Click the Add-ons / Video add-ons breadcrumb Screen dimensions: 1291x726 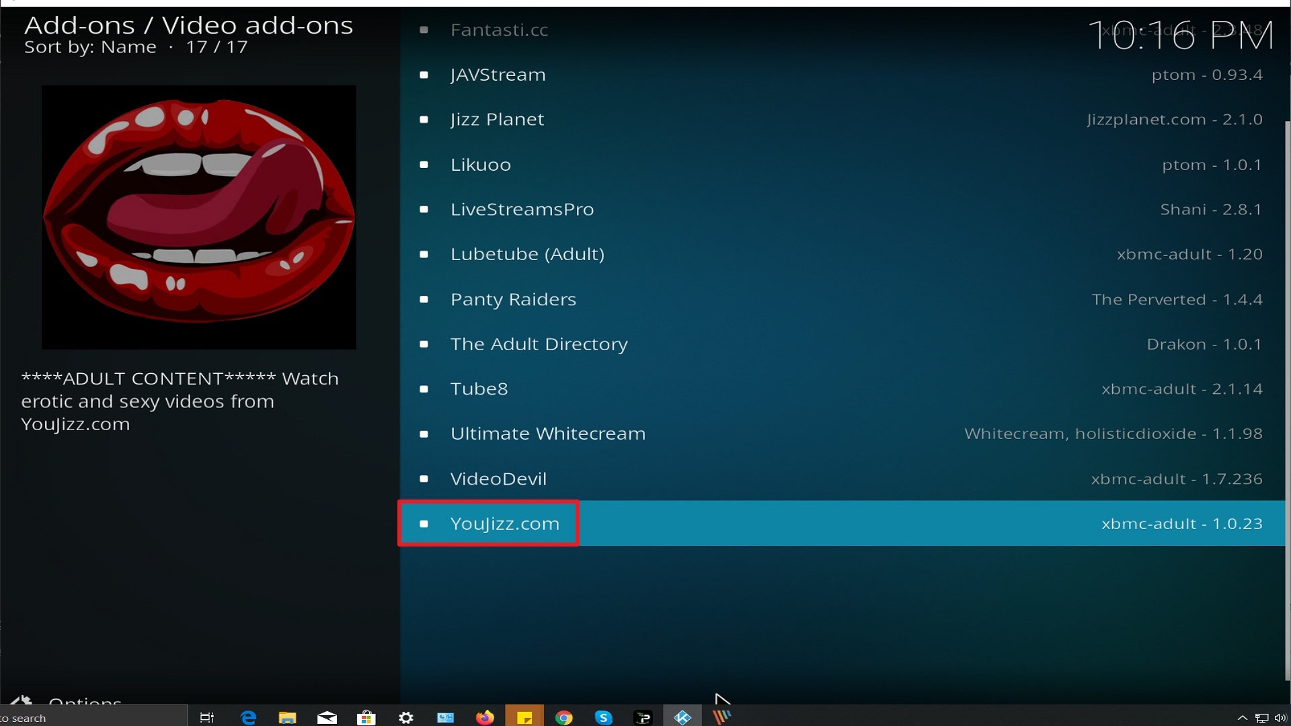pos(189,25)
